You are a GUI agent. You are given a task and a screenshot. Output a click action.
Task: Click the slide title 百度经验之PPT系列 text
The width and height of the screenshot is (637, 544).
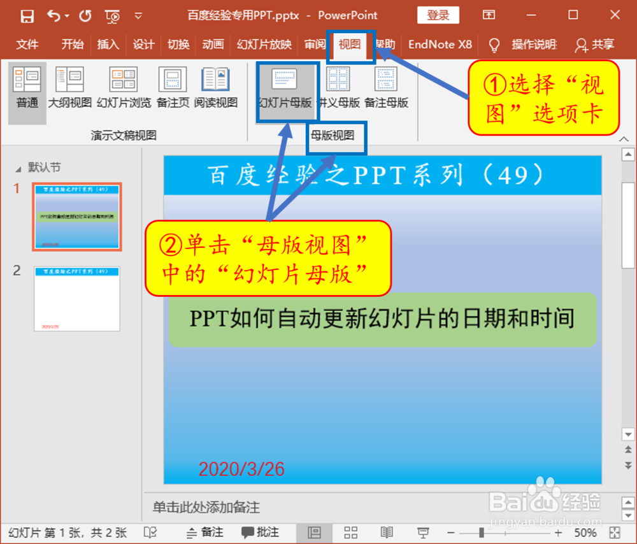coord(376,175)
